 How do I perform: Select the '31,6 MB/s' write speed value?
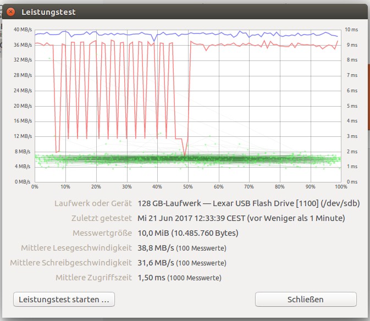coord(156,263)
